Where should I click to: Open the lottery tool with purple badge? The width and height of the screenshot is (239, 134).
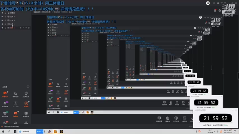(5, 104)
